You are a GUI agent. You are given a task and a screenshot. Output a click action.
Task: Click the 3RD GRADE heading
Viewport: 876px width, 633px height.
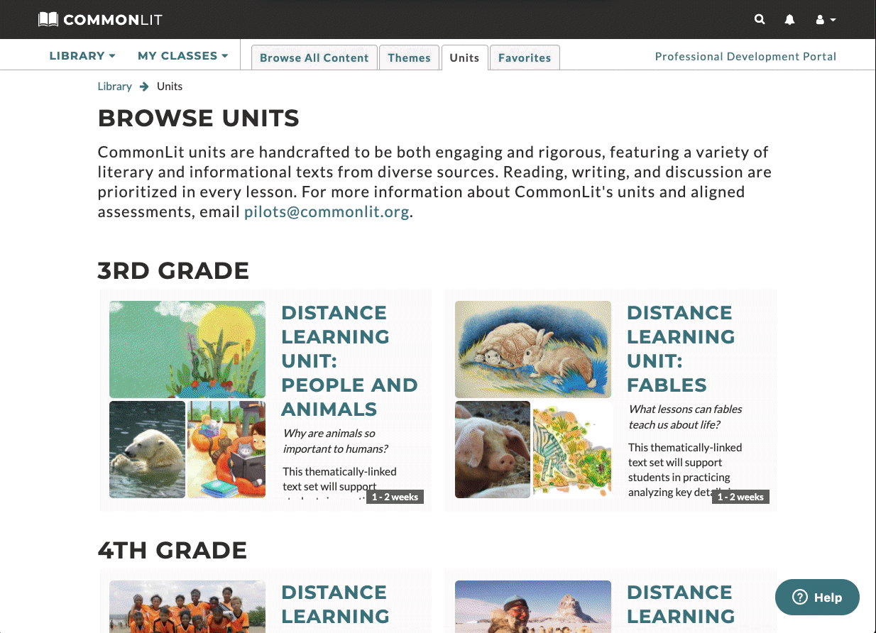(173, 270)
